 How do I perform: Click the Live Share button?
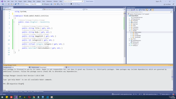coord(167,4)
